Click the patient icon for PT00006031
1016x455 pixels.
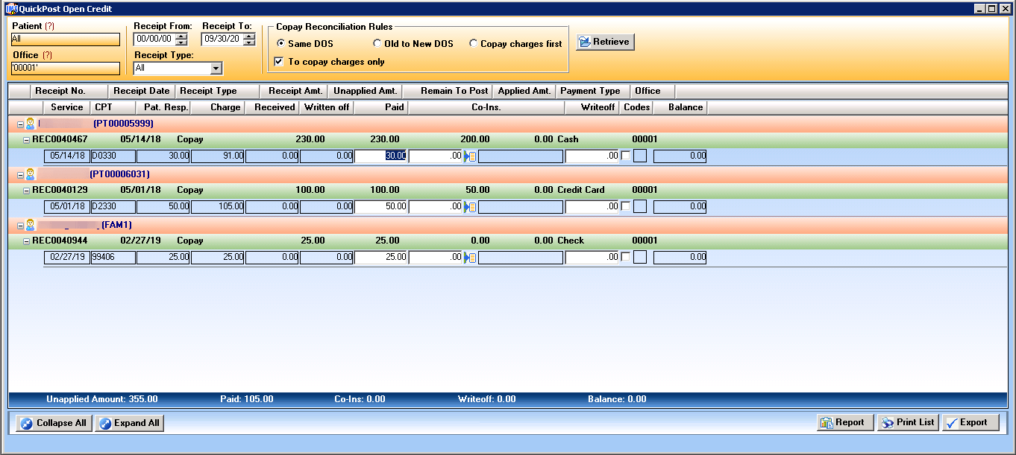coord(31,174)
